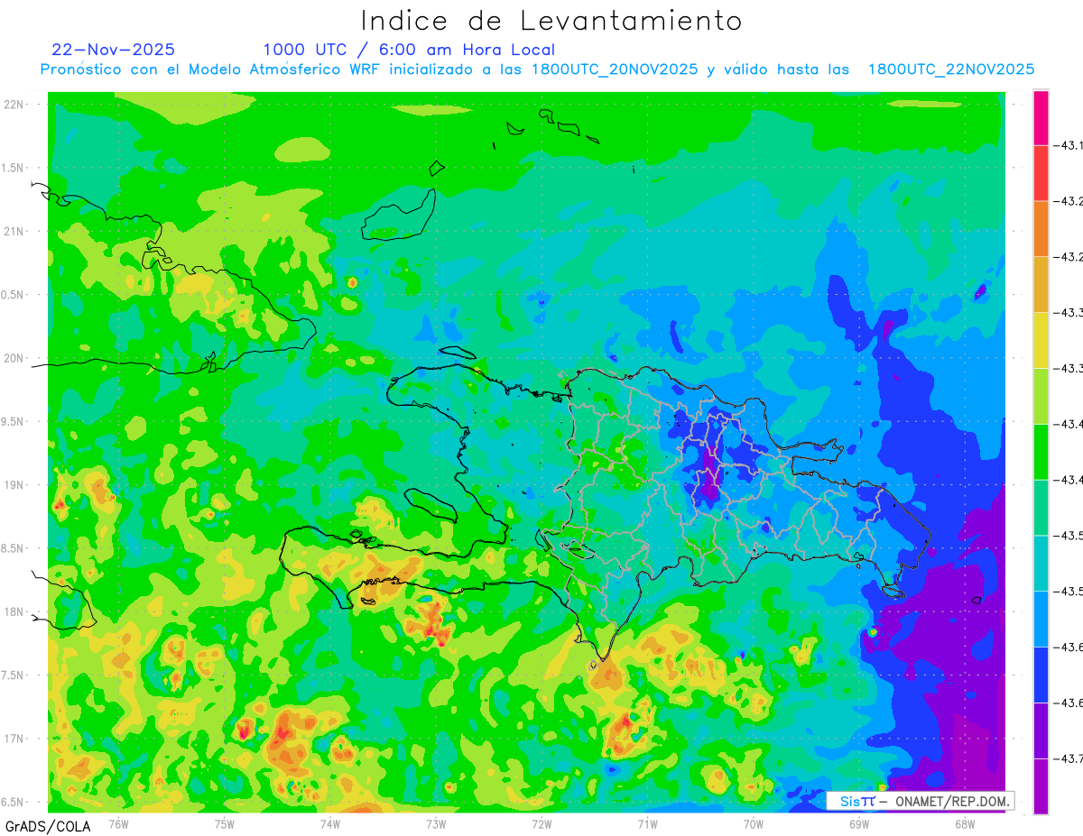Click '1000 UTC / 6:00 am Hora Local'
This screenshot has height=836, width=1083.
point(409,50)
